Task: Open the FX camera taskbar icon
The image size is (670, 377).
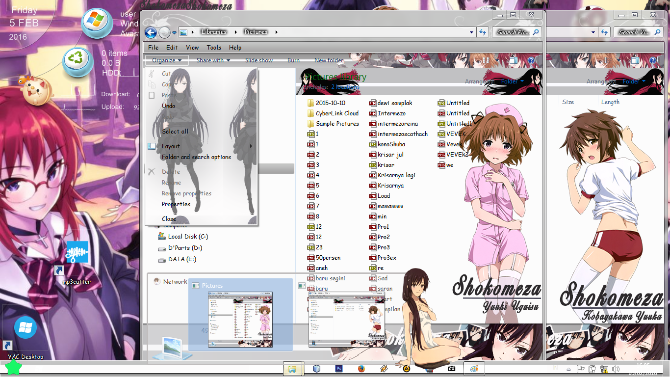Action: click(x=452, y=369)
